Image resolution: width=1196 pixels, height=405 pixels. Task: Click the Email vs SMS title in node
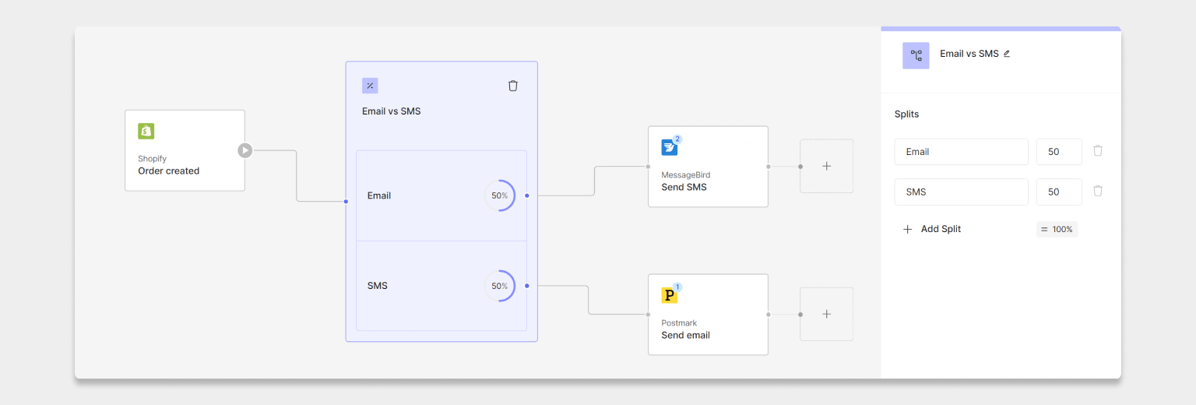coord(391,111)
